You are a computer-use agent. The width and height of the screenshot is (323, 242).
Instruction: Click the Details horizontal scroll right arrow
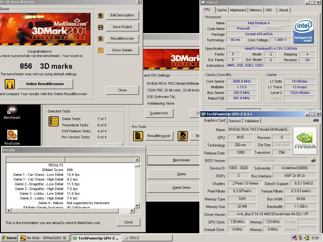(132, 211)
